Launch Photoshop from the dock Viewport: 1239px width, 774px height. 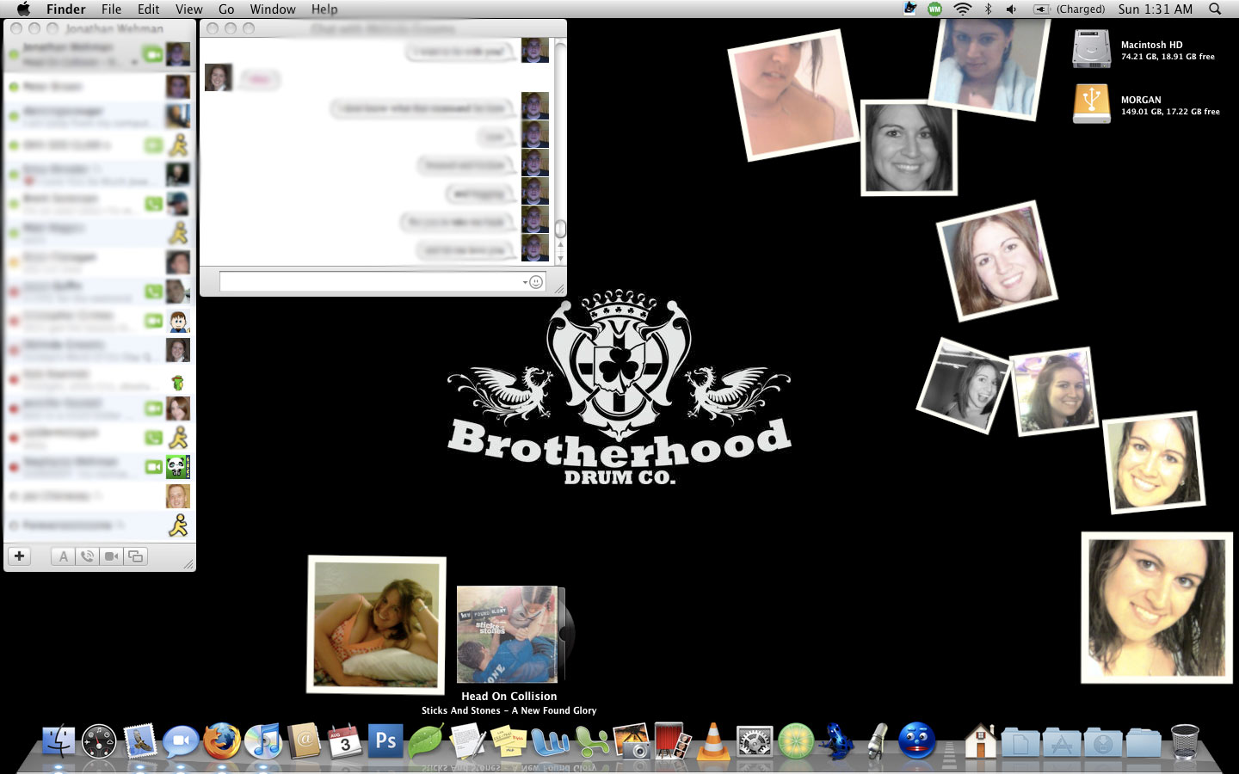click(x=385, y=740)
